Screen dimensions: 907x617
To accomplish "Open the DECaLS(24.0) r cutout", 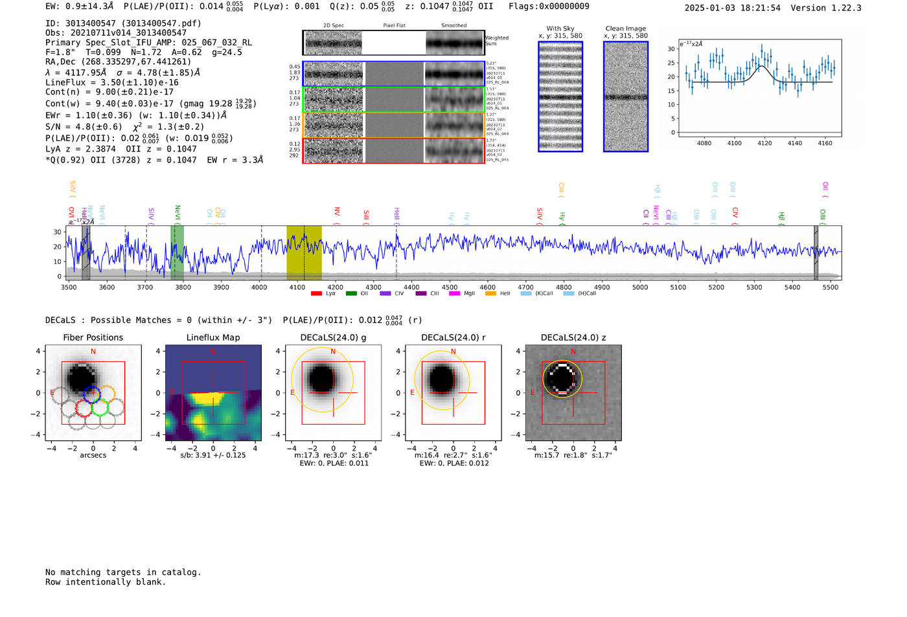I will (454, 392).
